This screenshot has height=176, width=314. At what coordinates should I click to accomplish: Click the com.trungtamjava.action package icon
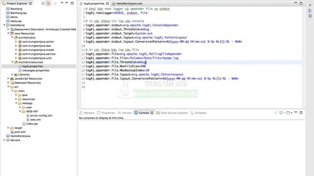click(x=20, y=42)
